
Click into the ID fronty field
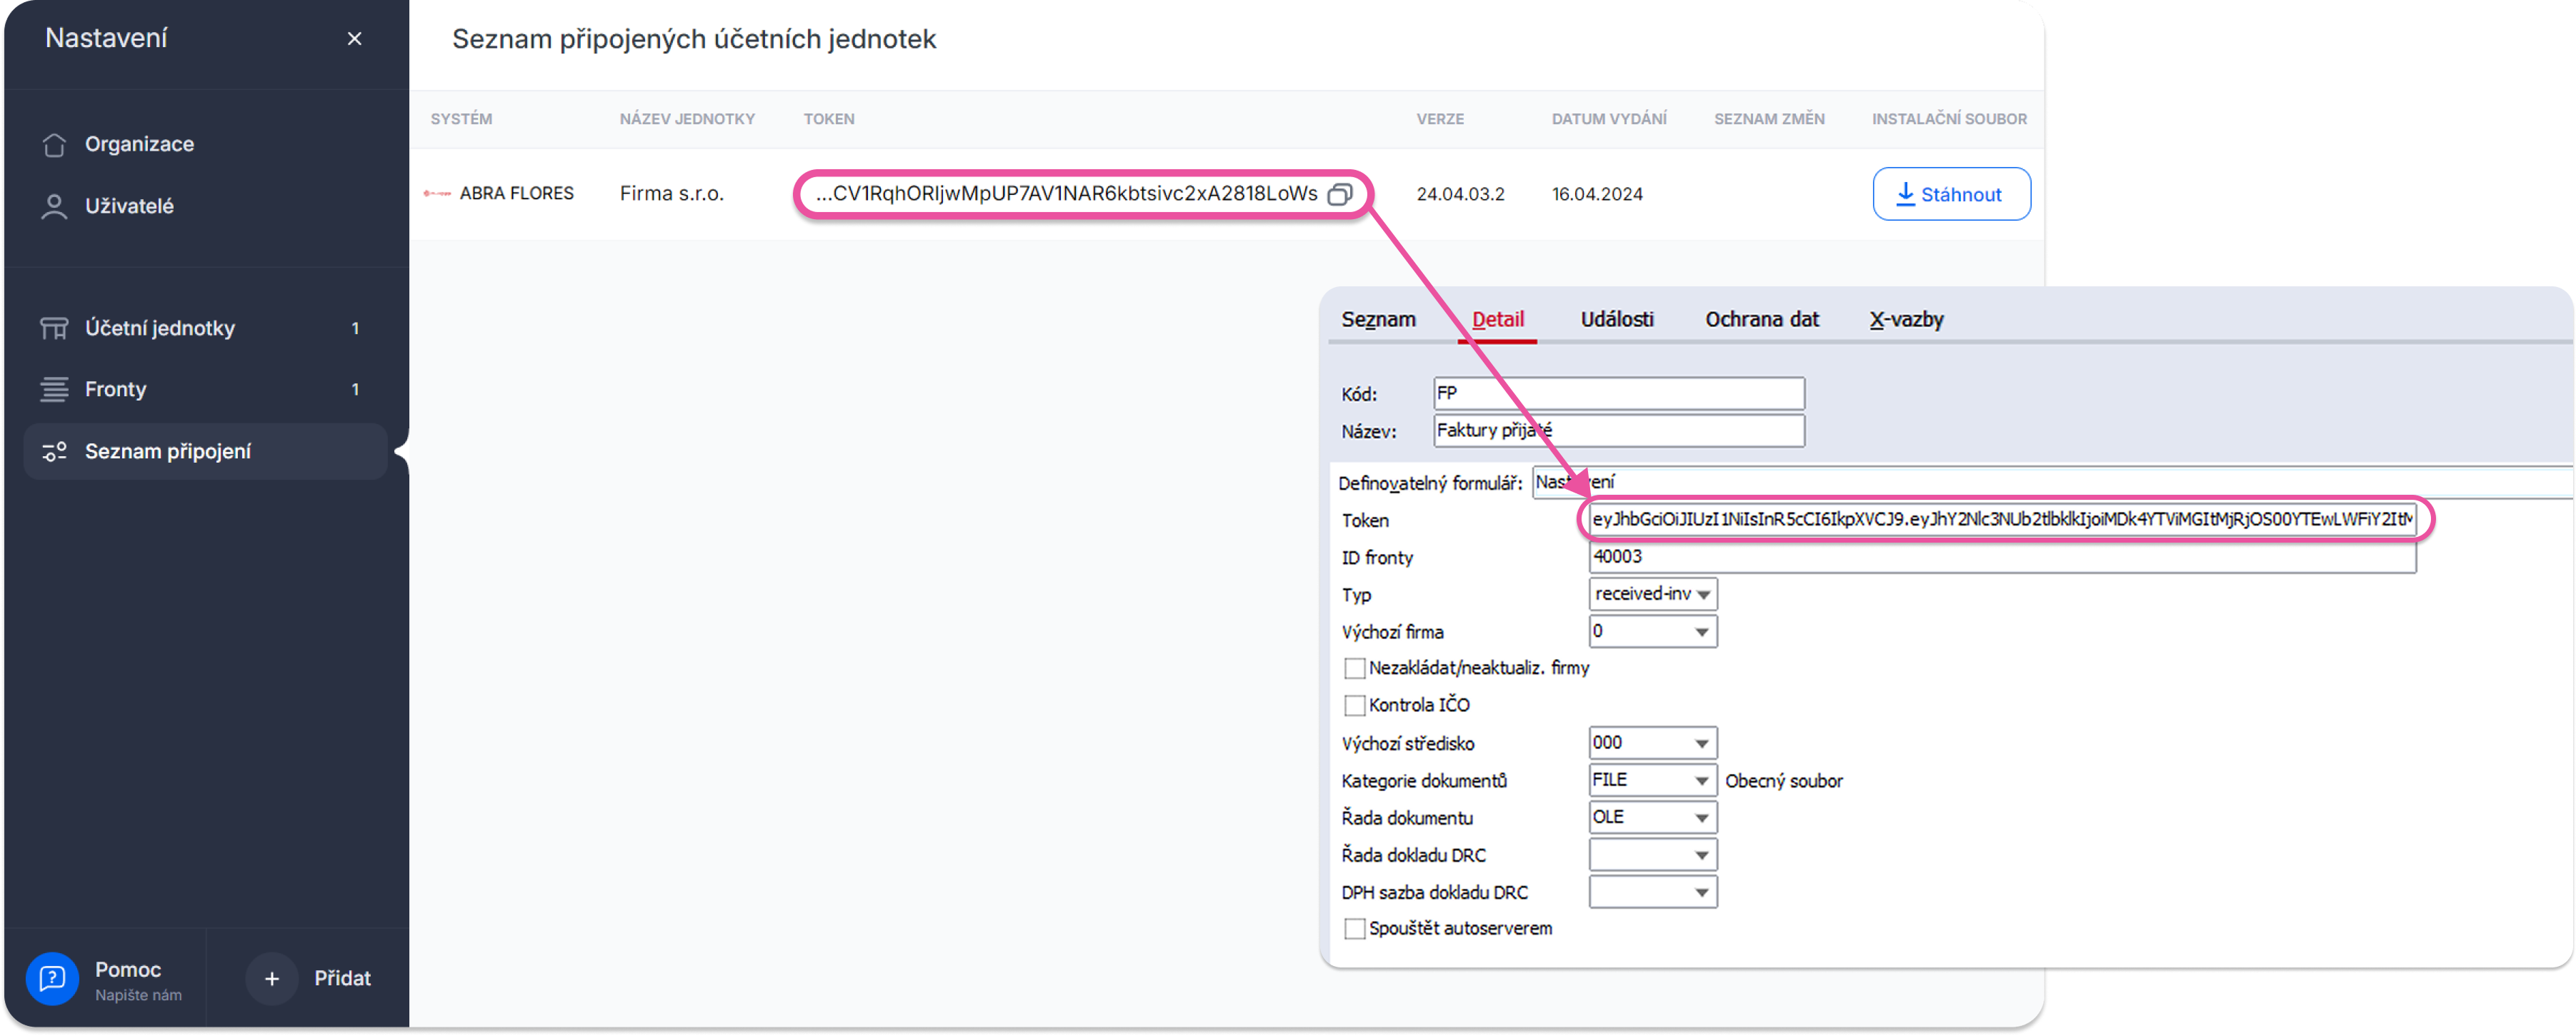pos(2000,558)
